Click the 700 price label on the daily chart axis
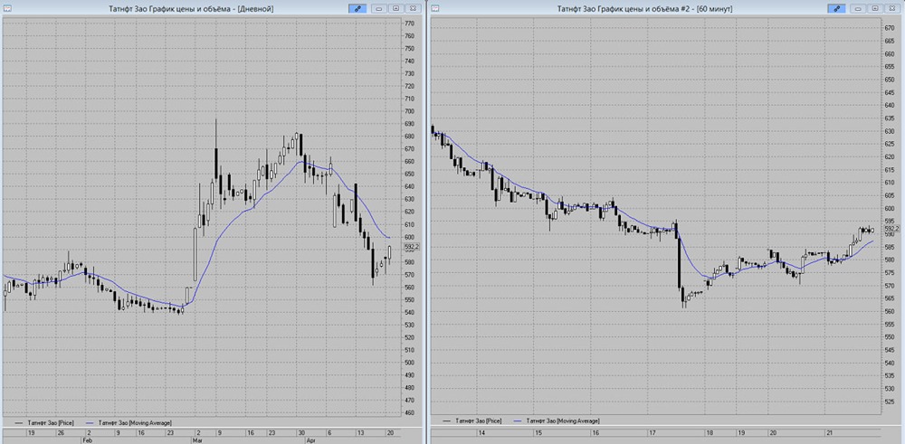This screenshot has width=905, height=444. coord(410,111)
